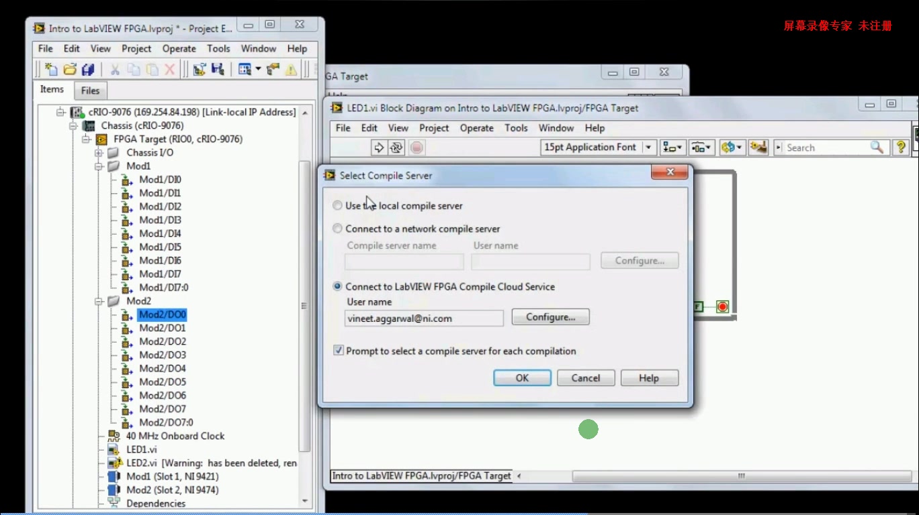Viewport: 919px width, 515px height.
Task: Click the Save All icon in Project Explorer
Action: click(88, 69)
